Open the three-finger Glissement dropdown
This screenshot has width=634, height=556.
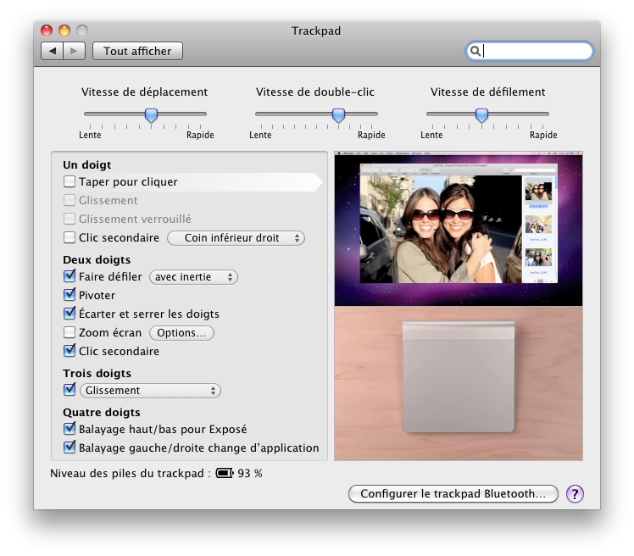(x=150, y=391)
